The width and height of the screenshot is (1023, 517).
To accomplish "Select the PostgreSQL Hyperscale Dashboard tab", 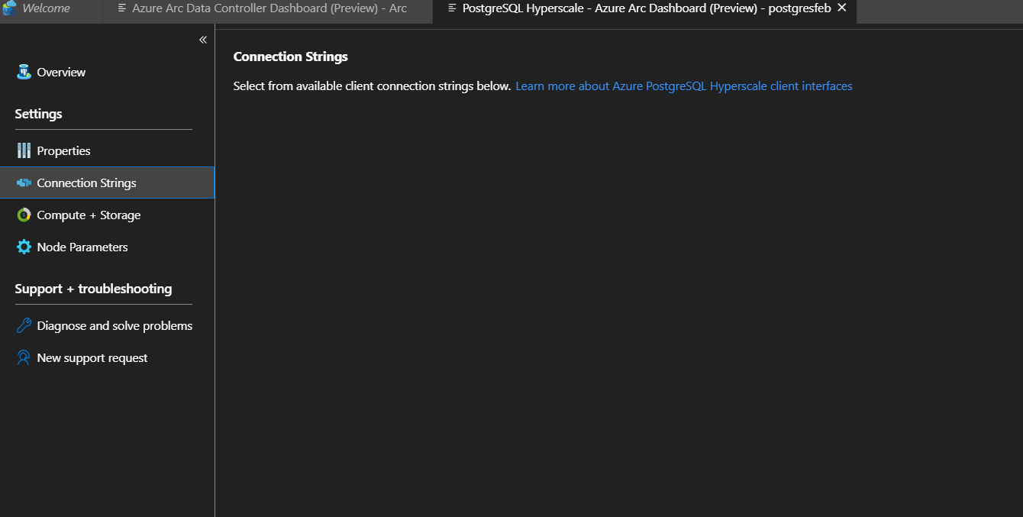I will [645, 8].
